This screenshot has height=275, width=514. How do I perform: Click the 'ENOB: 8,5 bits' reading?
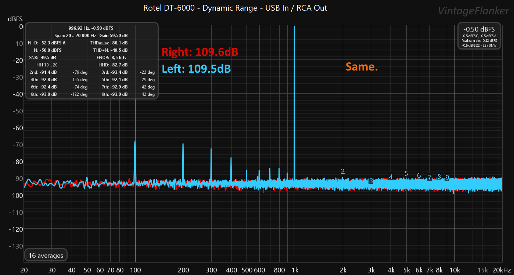click(112, 58)
